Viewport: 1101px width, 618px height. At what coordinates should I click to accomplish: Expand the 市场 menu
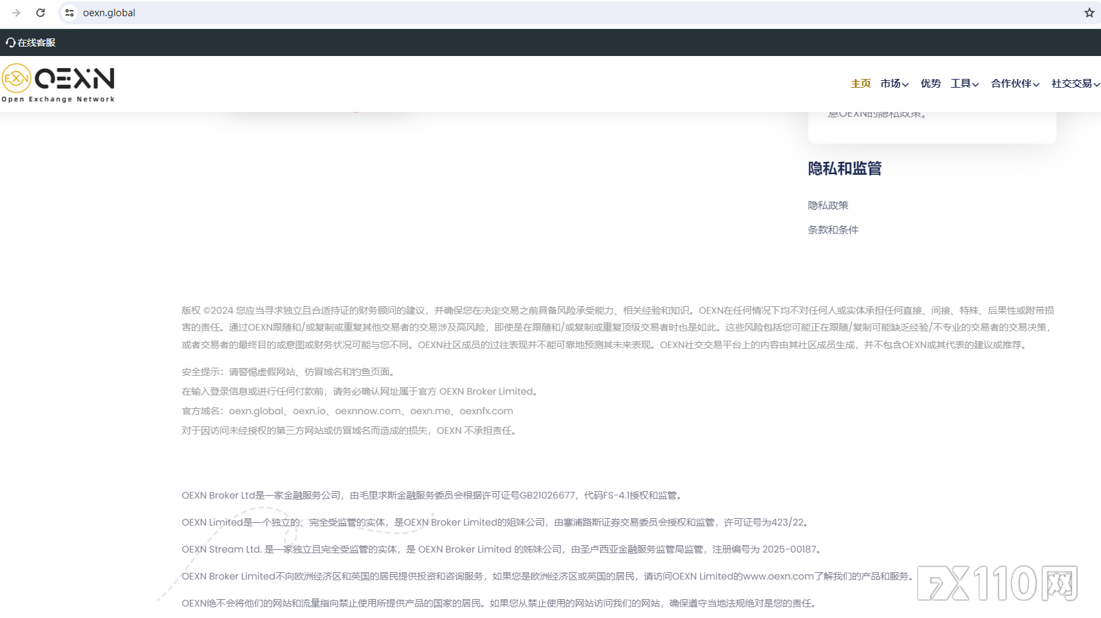point(895,84)
